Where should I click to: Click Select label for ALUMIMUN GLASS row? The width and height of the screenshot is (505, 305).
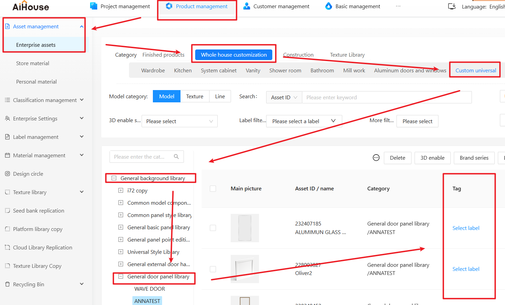click(466, 228)
